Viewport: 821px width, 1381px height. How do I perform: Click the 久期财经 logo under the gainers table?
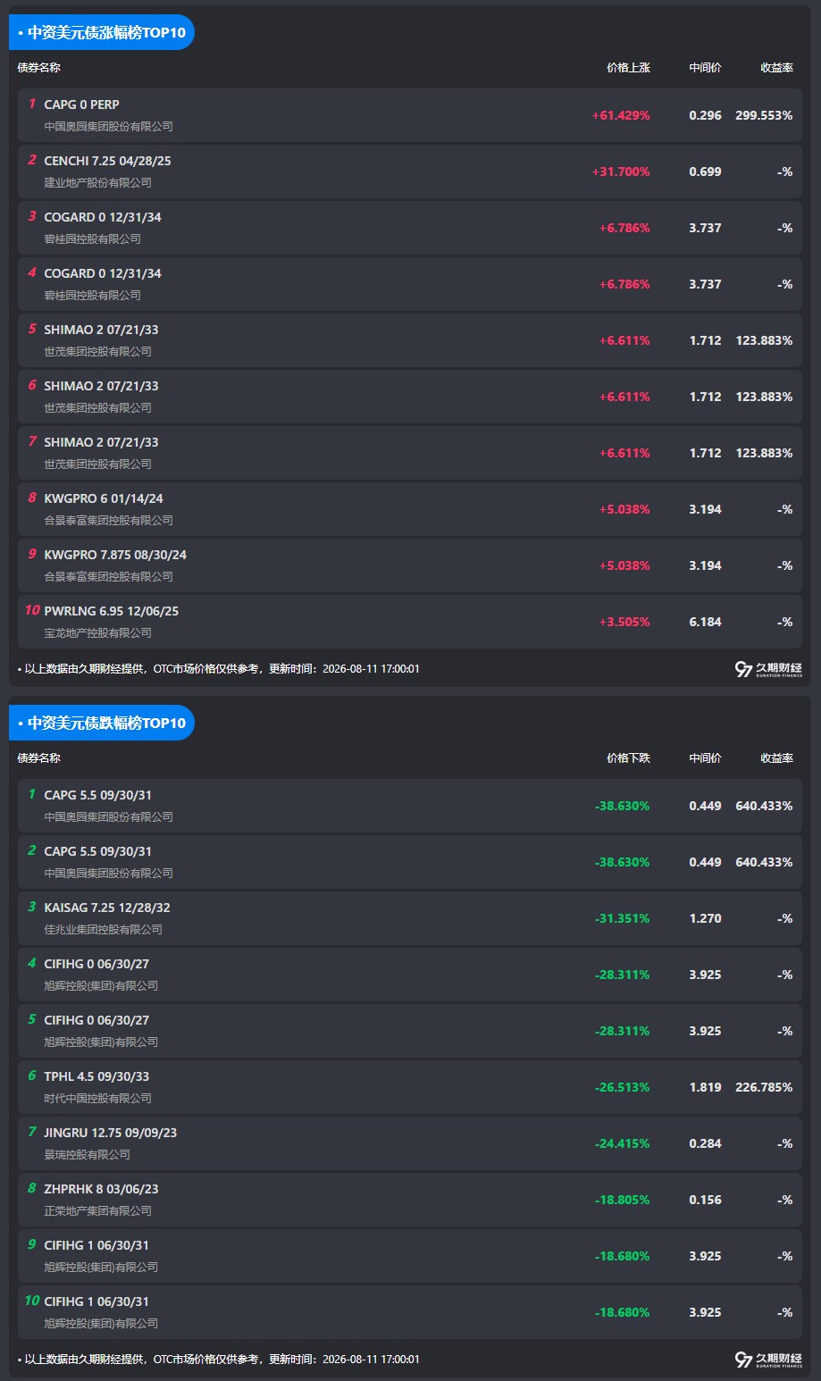[x=768, y=669]
